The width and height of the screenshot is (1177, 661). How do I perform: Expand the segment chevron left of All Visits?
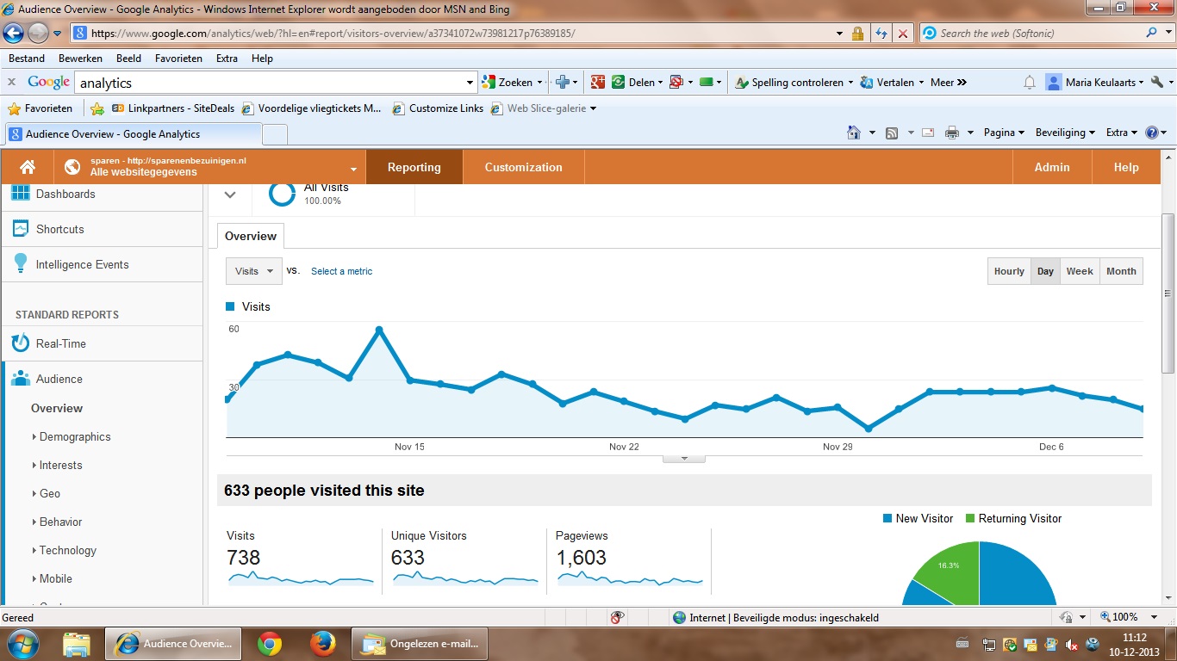click(x=230, y=195)
